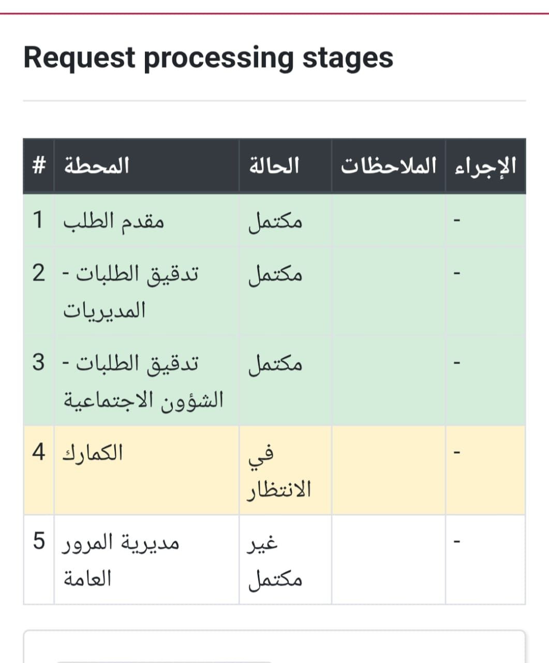Screen dimensions: 549x663
Task: Select the 'تدقيق الطلبات - الشؤون الاجتماعية' cell
Action: click(x=143, y=381)
